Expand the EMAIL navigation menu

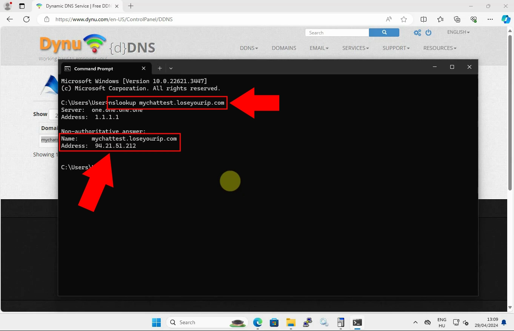pos(319,48)
